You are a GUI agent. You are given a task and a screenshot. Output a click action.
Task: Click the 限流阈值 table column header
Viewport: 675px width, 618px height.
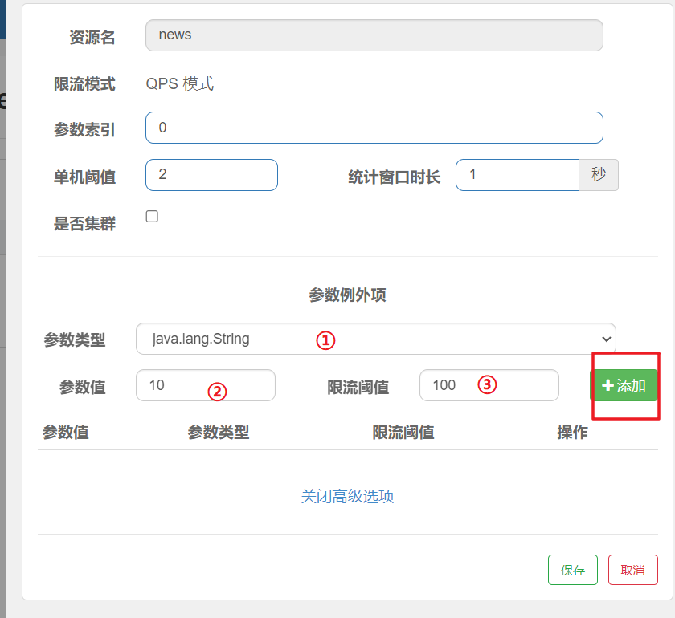click(403, 433)
